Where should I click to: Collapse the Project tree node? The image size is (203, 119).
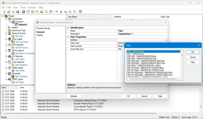[3, 16]
